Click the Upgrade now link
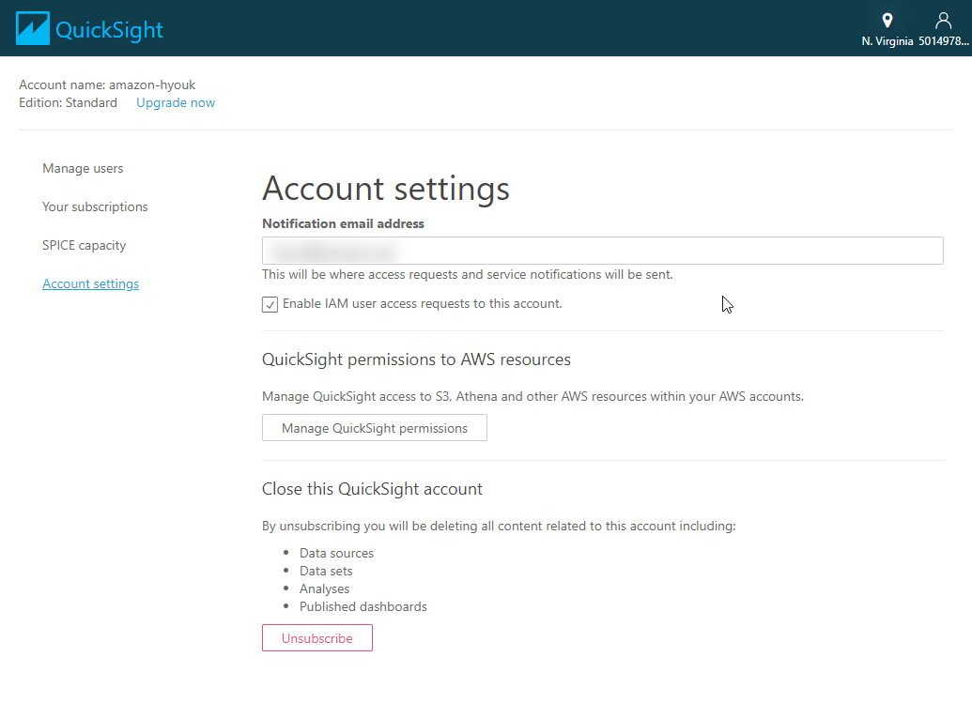 176,103
